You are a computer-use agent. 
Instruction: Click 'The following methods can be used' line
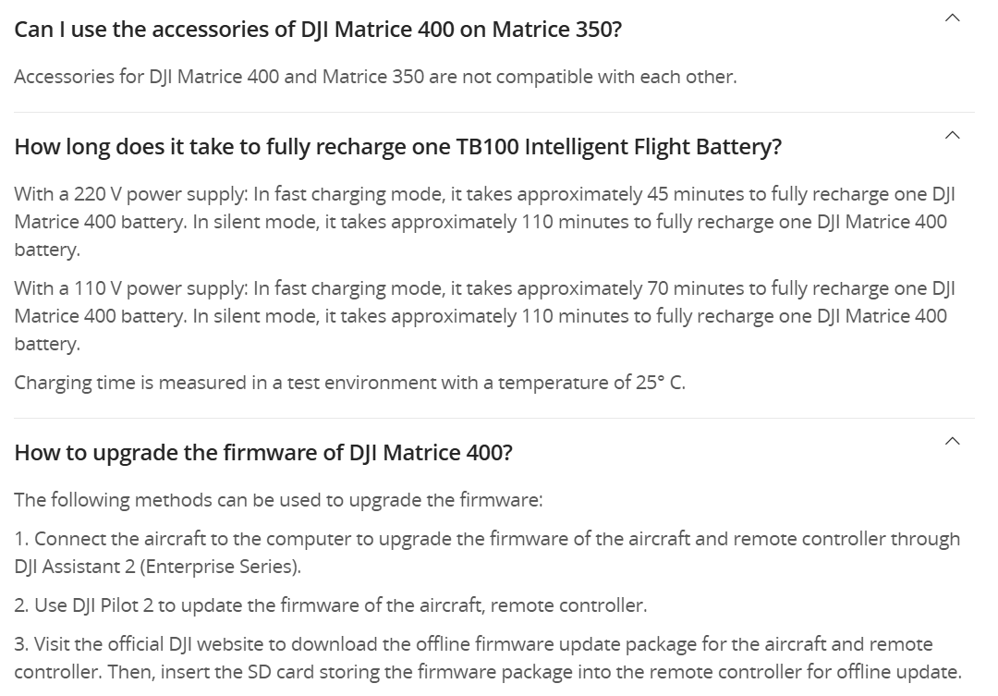tap(279, 500)
